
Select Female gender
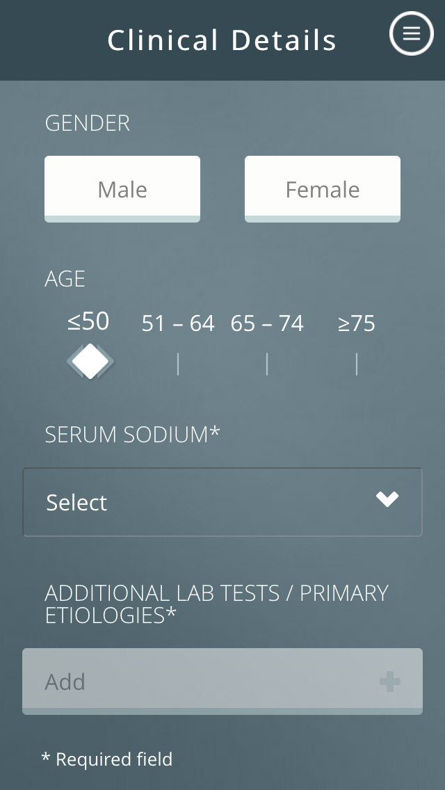pyautogui.click(x=323, y=189)
